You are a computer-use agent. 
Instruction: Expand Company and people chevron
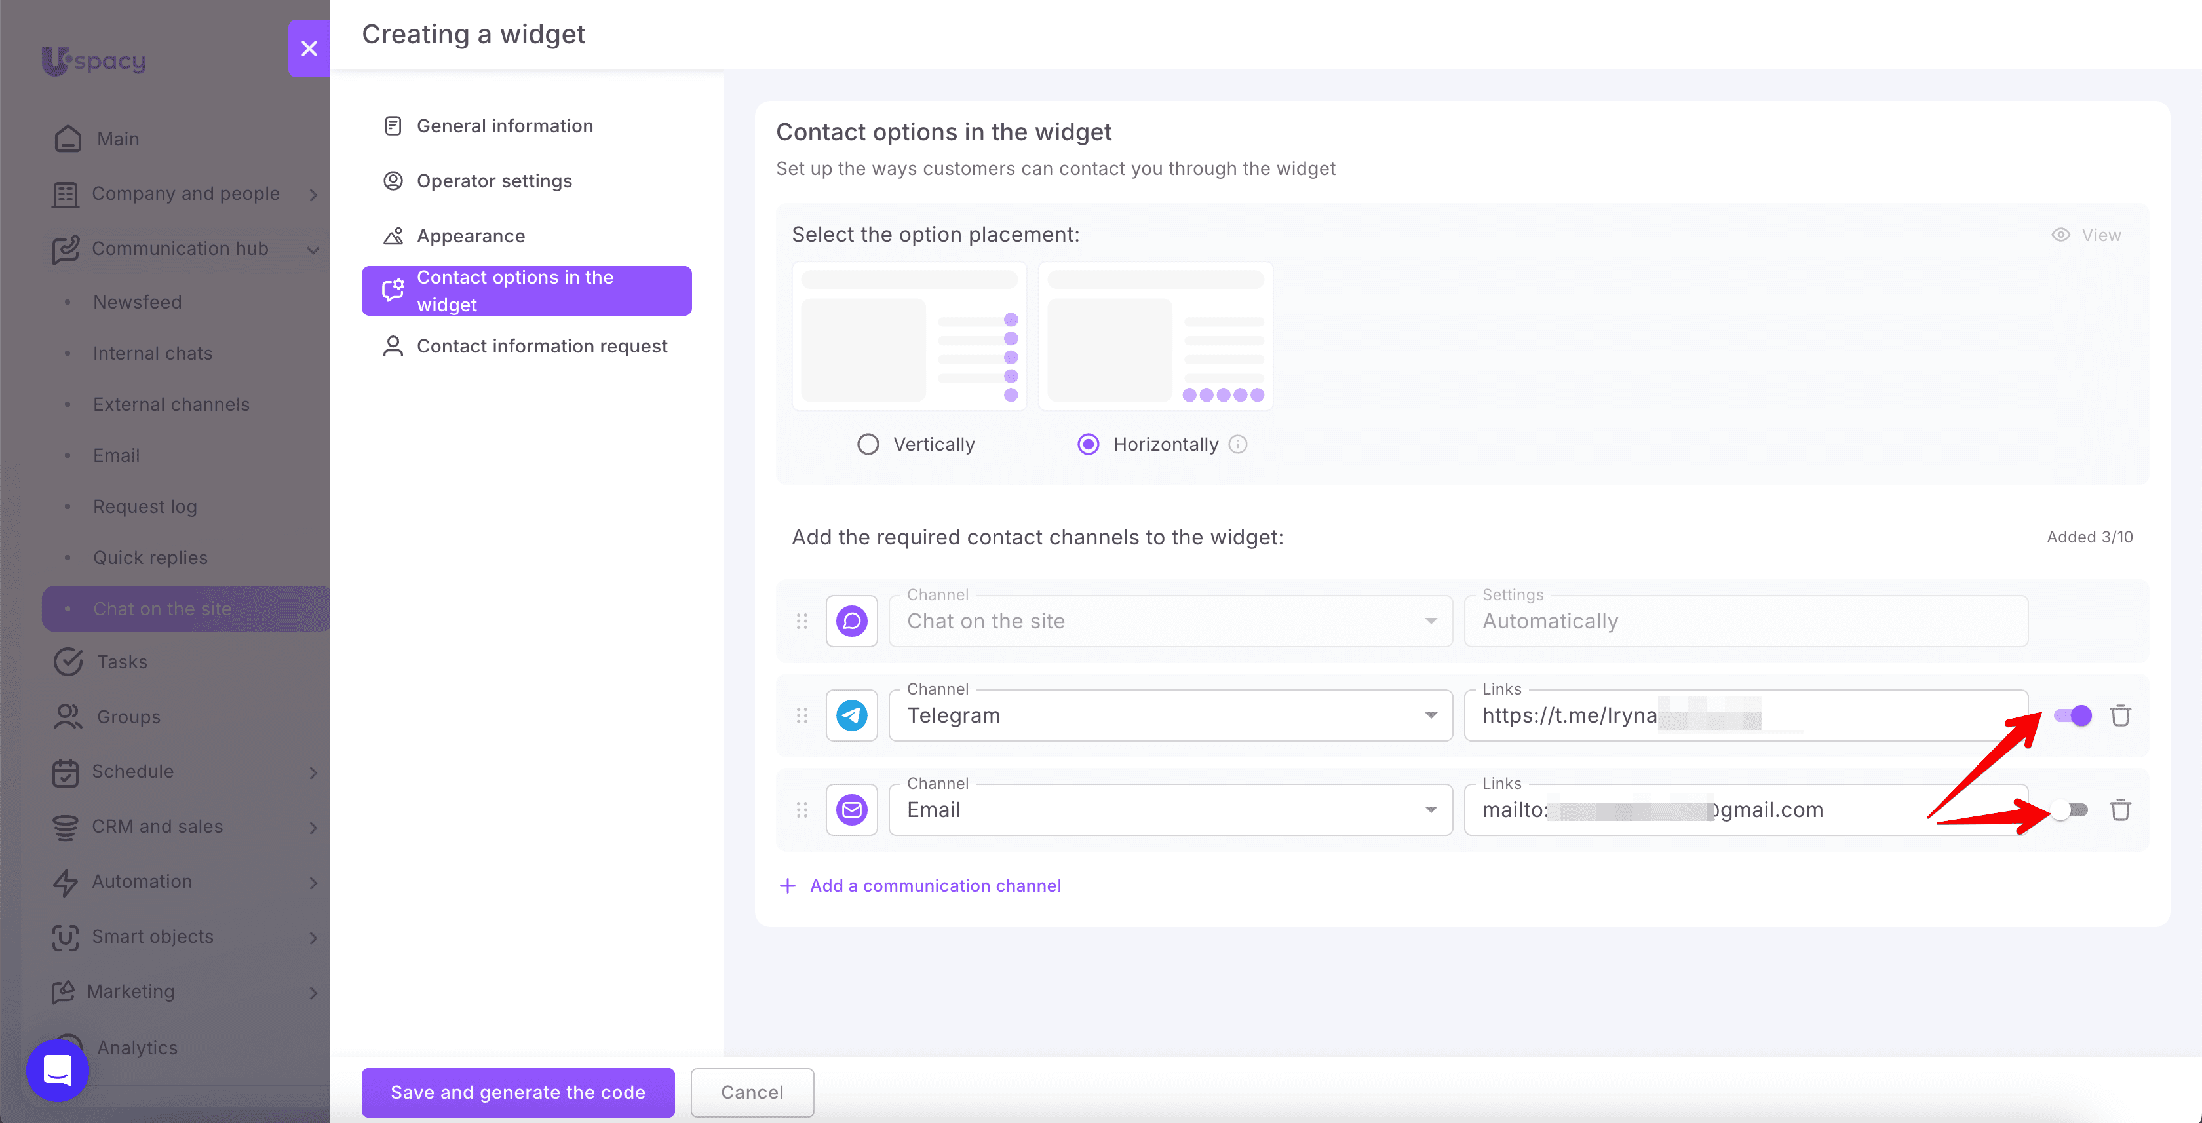[313, 195]
